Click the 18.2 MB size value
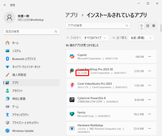 coord(139,114)
